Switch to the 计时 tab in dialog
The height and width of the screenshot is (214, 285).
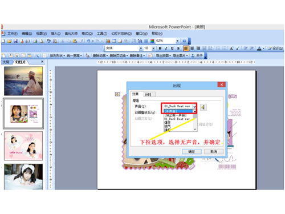(148, 94)
